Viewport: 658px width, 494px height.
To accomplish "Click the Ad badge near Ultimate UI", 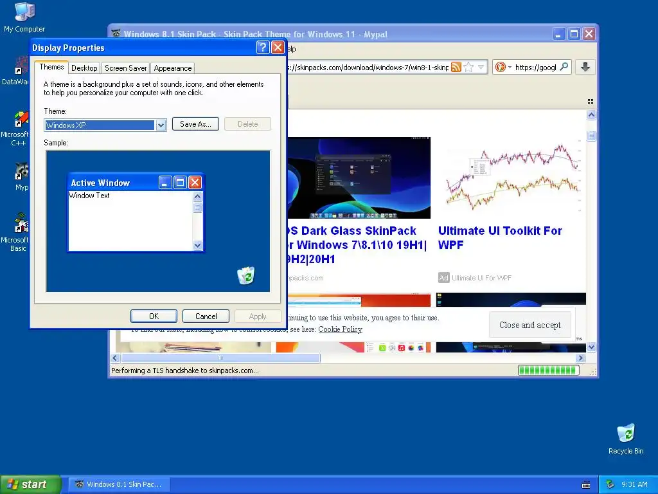I will pos(443,278).
